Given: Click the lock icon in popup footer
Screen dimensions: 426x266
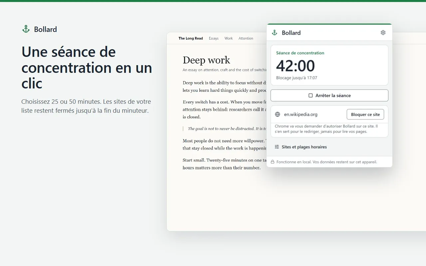Looking at the screenshot, I should click(x=273, y=162).
